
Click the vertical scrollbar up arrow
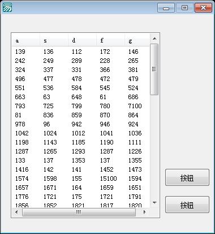(x=154, y=39)
